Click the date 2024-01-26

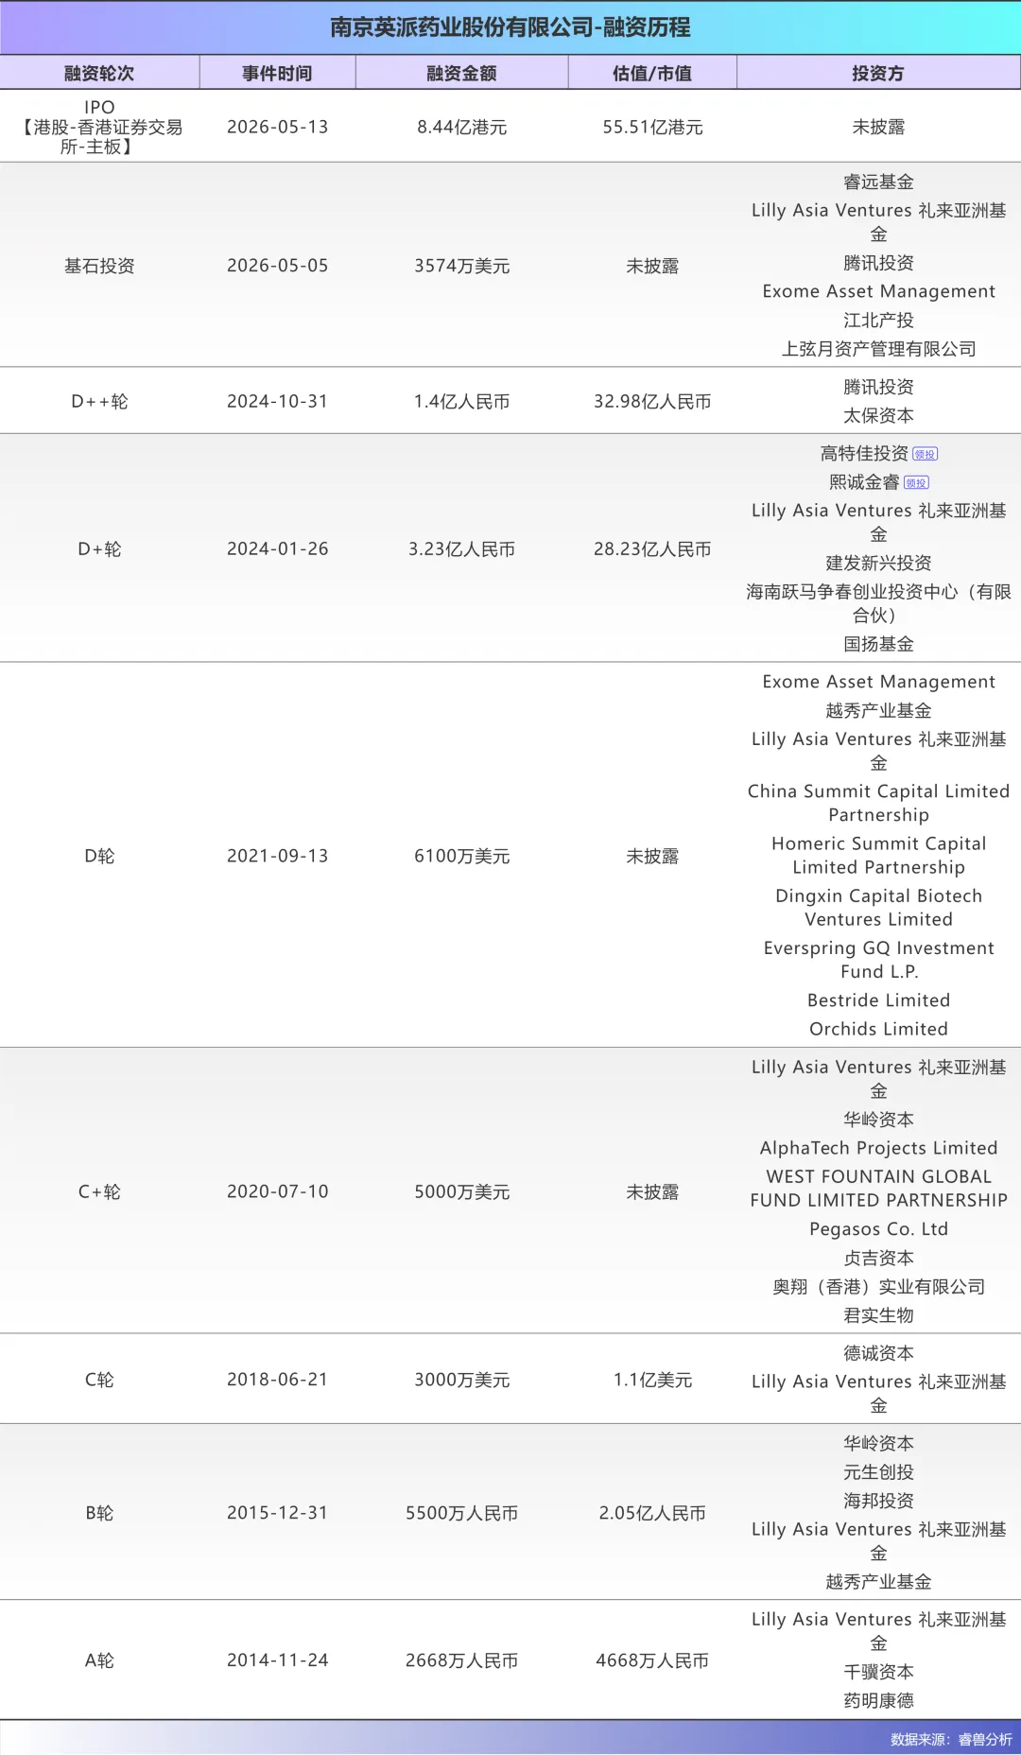pyautogui.click(x=277, y=548)
